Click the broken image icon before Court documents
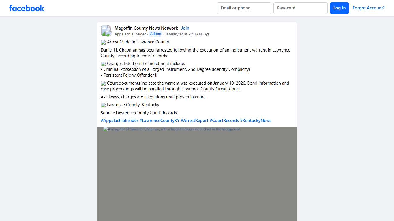This screenshot has width=394, height=221. click(103, 83)
